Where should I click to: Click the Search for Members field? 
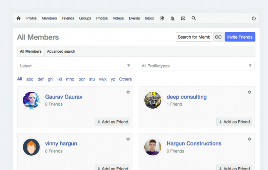point(194,37)
